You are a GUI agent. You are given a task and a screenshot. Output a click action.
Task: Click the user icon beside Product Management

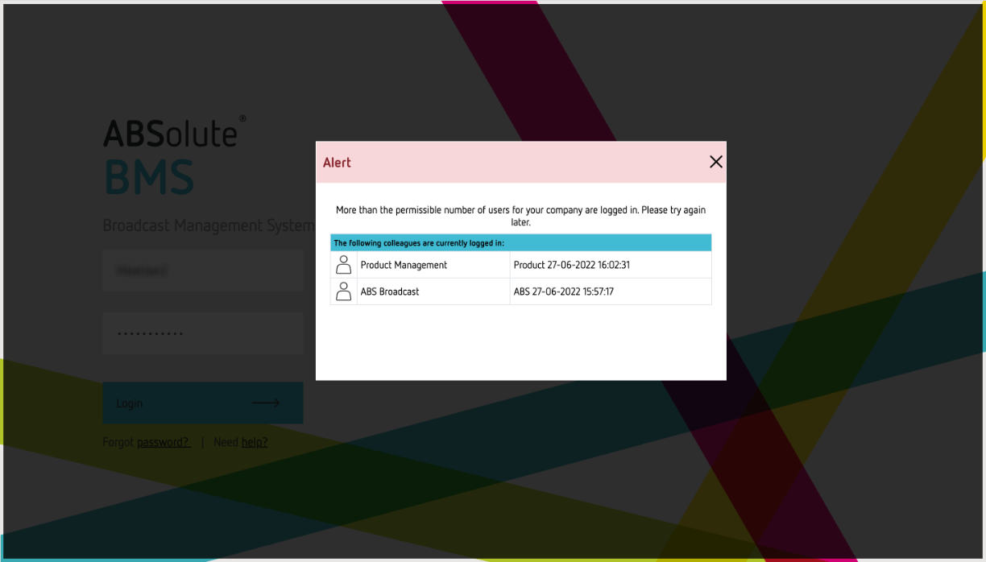[344, 265]
